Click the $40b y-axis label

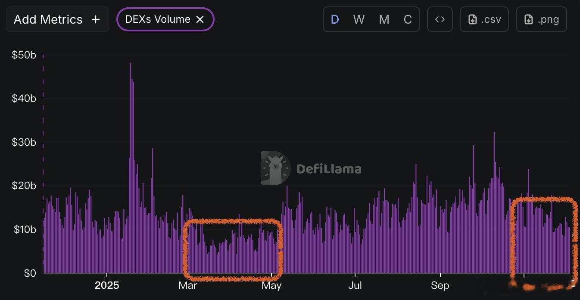tap(24, 98)
